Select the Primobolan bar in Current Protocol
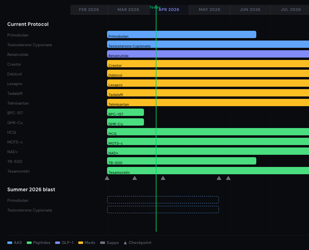309x250 pixels. pos(182,34)
